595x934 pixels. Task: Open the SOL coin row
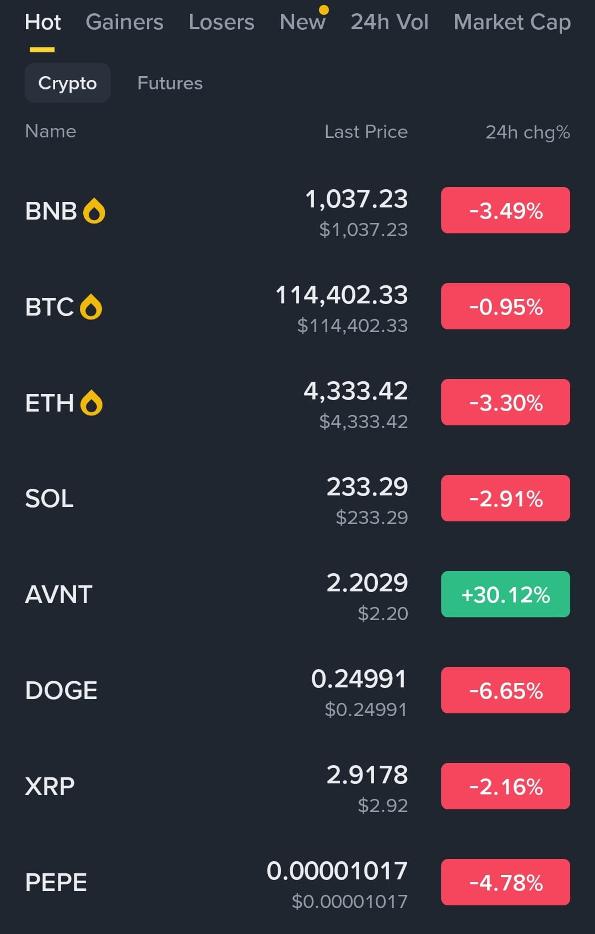297,499
